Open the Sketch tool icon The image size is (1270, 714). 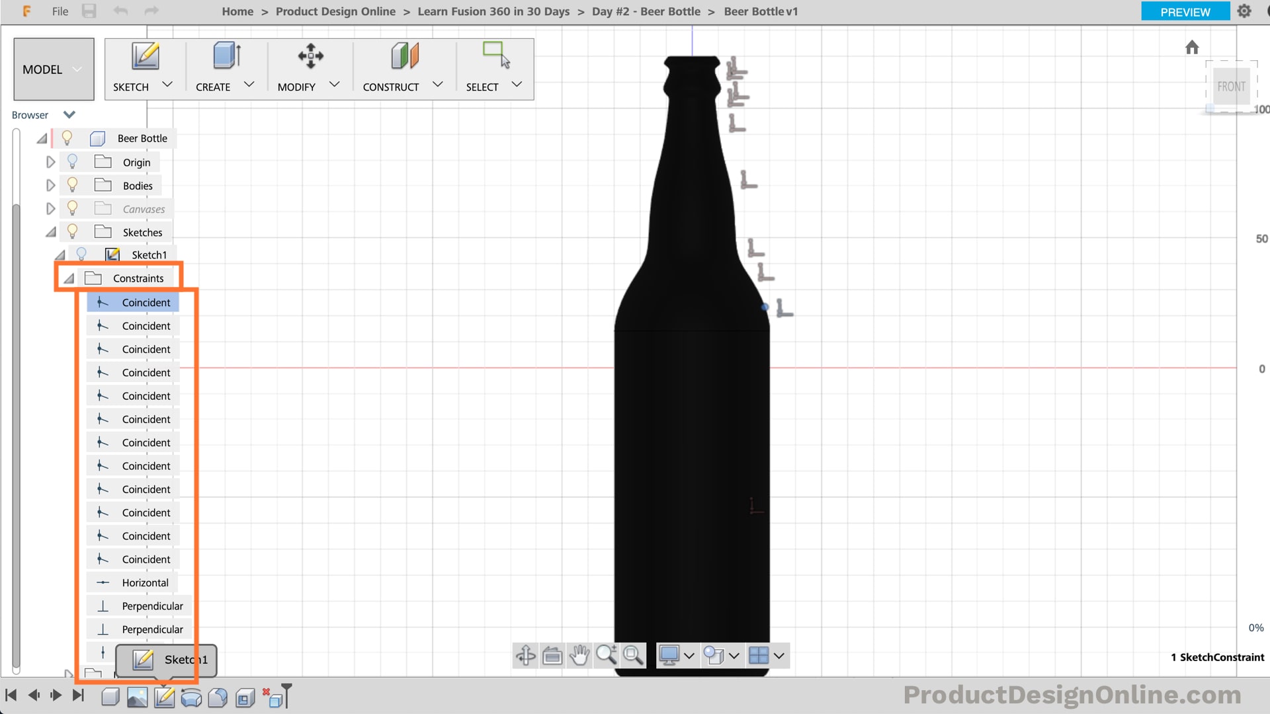(x=145, y=56)
